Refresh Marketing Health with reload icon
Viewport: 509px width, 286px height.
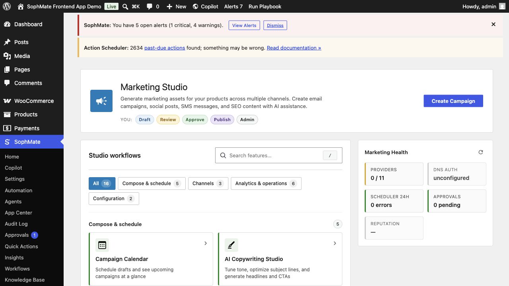[481, 152]
